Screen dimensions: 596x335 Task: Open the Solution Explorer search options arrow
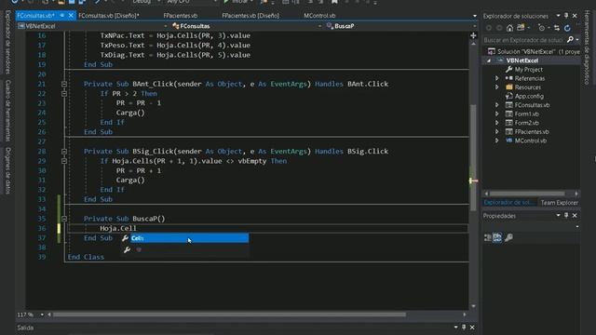(577, 39)
